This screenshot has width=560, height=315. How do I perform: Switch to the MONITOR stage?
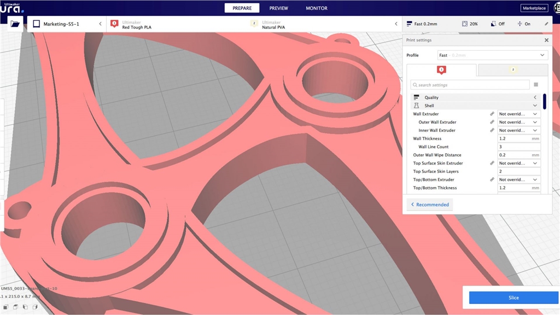click(317, 8)
